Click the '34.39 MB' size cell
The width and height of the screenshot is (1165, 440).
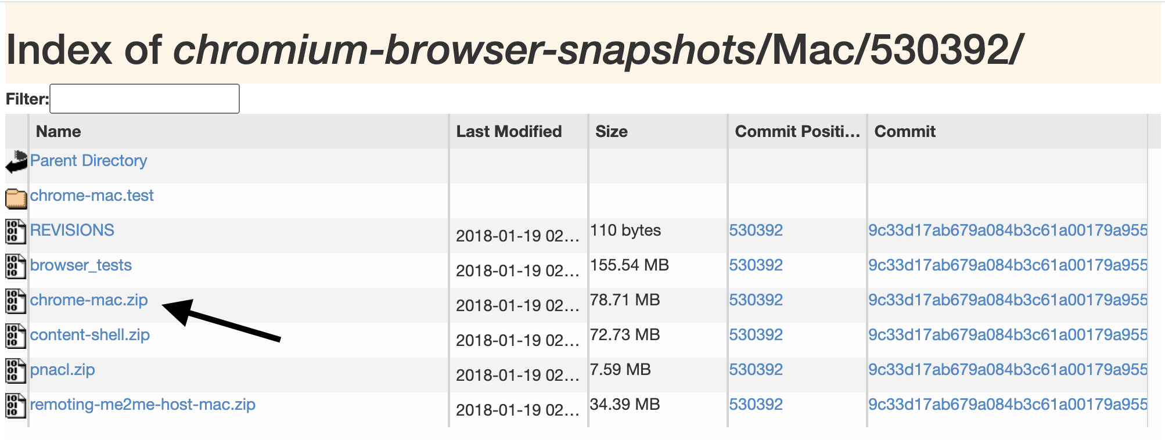click(x=625, y=405)
